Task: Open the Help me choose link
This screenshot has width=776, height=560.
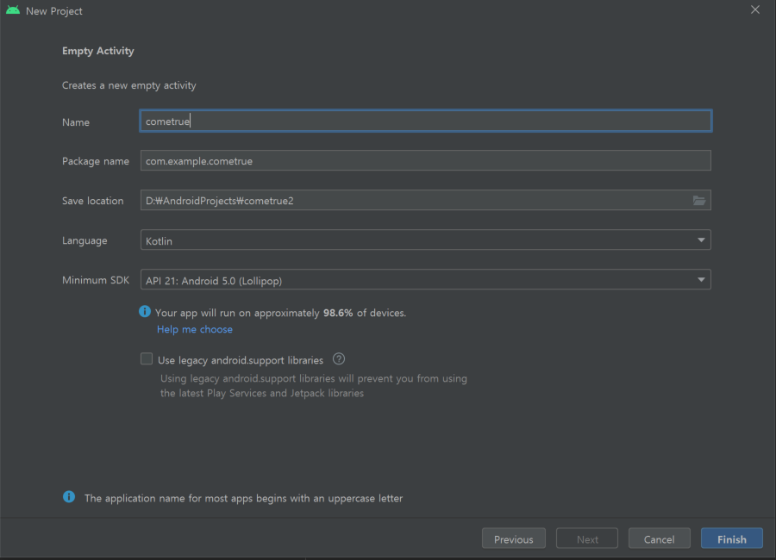Action: coord(195,329)
